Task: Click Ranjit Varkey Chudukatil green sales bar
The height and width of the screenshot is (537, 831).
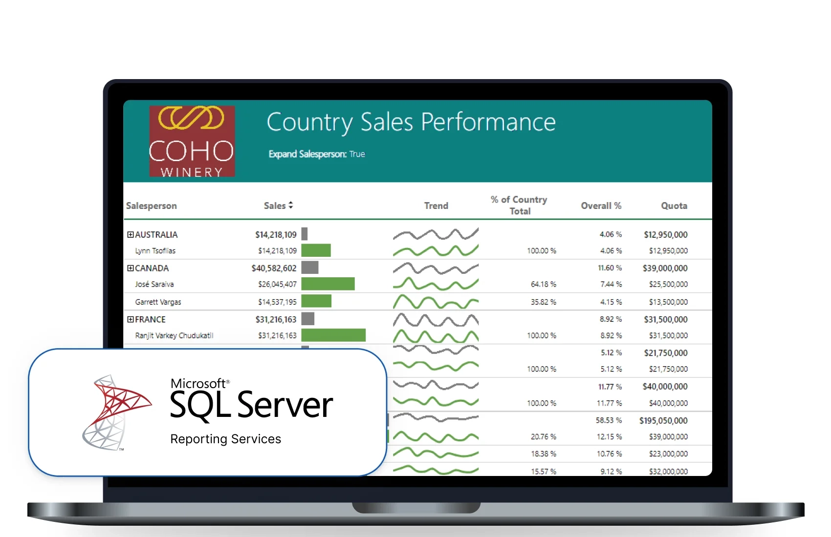Action: (333, 335)
